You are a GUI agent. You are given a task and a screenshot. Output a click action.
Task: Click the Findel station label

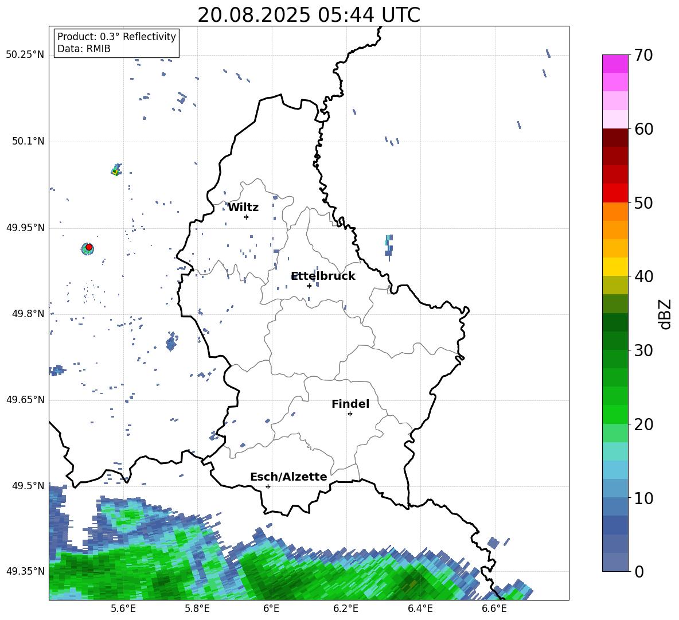click(350, 404)
